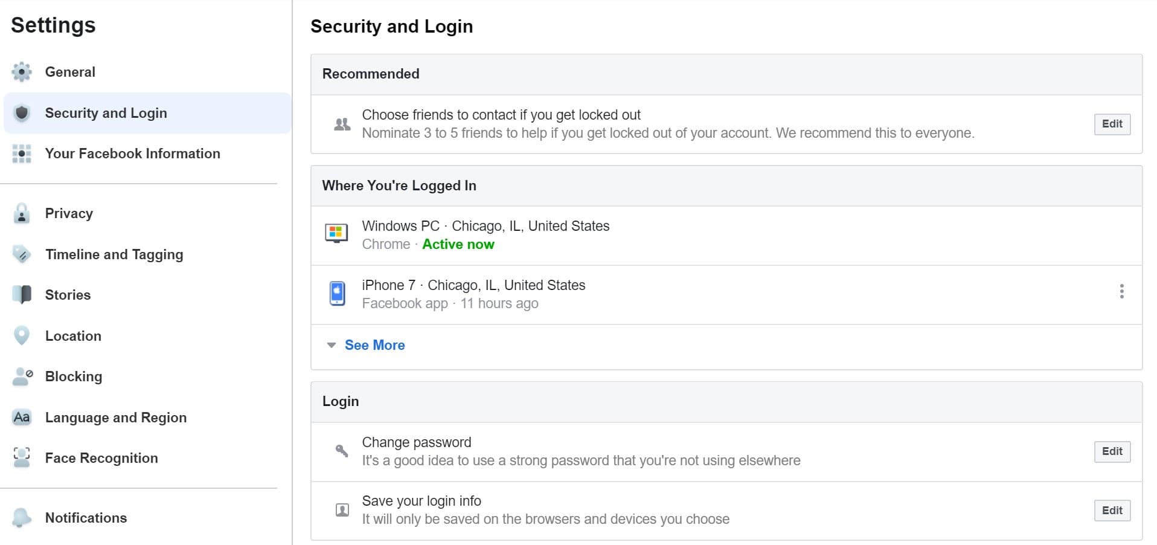Click the Your Facebook Information grid icon
This screenshot has width=1157, height=545.
[x=22, y=153]
